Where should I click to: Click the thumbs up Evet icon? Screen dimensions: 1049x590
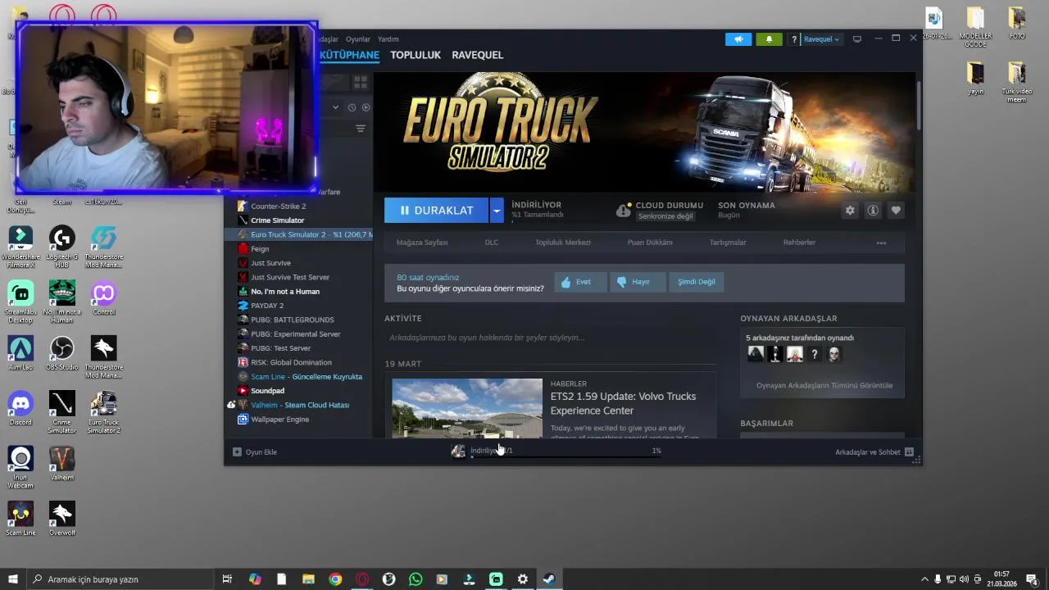point(565,282)
